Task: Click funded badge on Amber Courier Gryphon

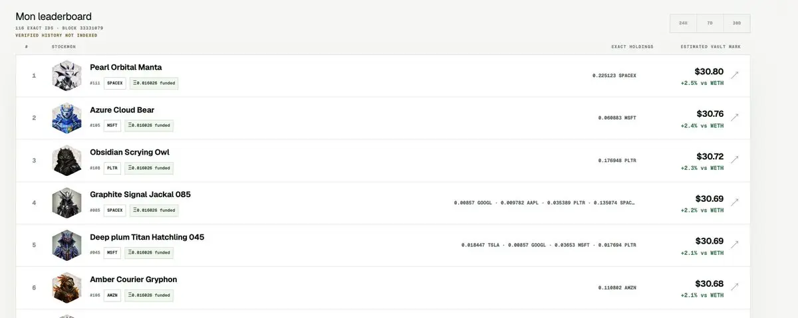Action: click(149, 295)
